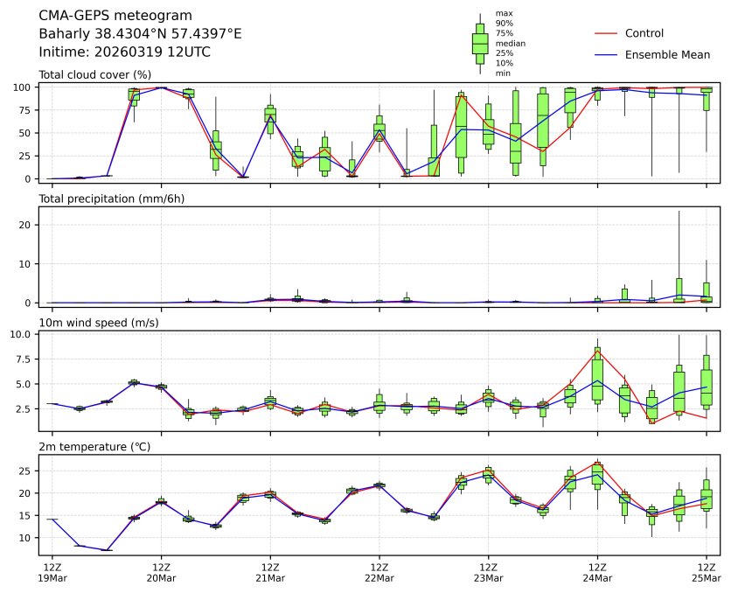Select the Control legend label

[644, 33]
